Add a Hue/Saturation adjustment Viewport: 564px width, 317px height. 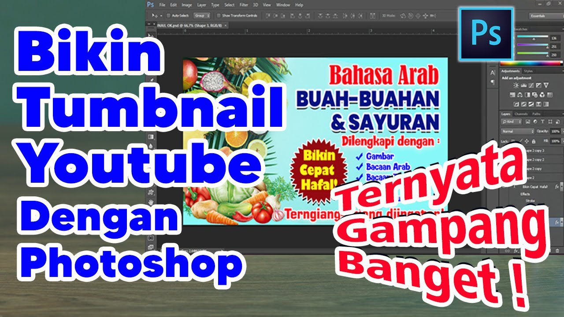(x=512, y=95)
